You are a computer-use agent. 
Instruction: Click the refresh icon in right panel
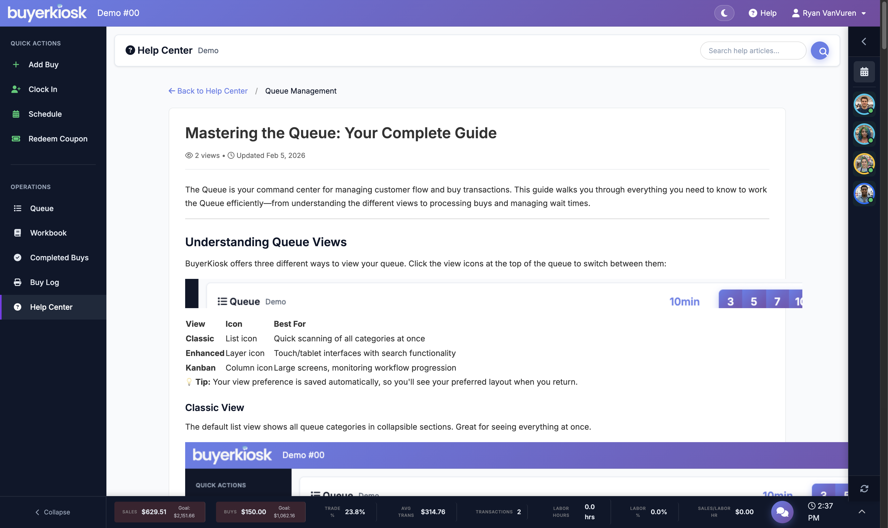pyautogui.click(x=864, y=488)
